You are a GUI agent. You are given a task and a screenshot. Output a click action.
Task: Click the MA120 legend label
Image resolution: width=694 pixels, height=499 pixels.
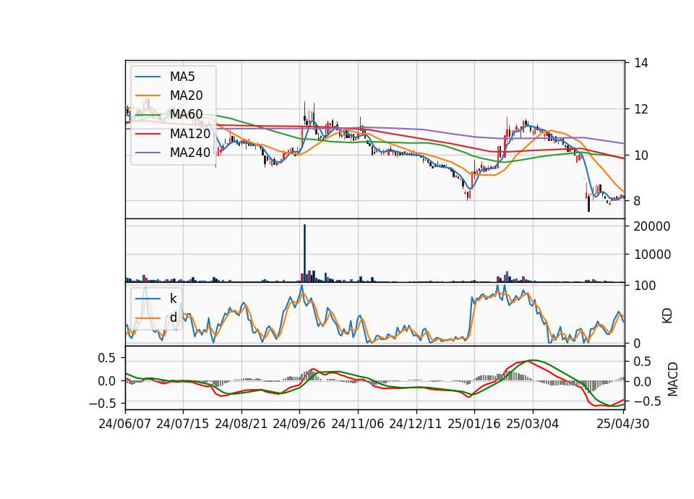click(x=190, y=133)
